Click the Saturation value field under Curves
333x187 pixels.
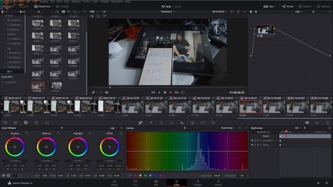[x=241, y=176]
